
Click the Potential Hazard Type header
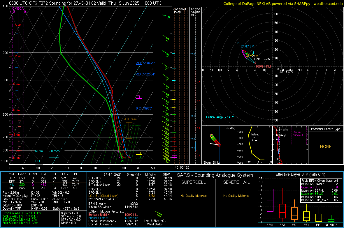(326, 129)
